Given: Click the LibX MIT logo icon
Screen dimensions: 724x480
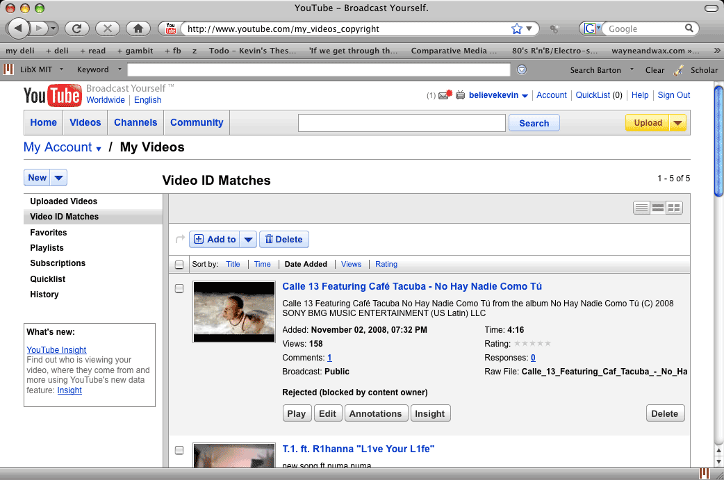Looking at the screenshot, I should point(8,69).
